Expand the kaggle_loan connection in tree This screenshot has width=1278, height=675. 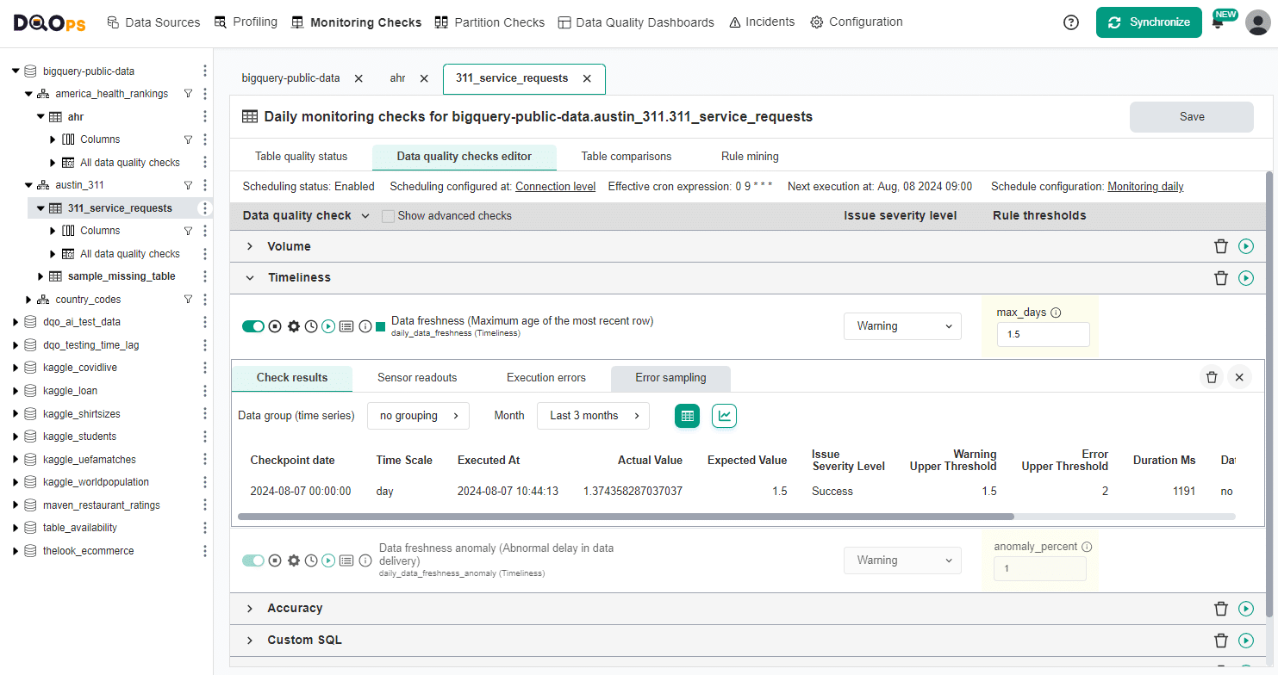coord(16,391)
